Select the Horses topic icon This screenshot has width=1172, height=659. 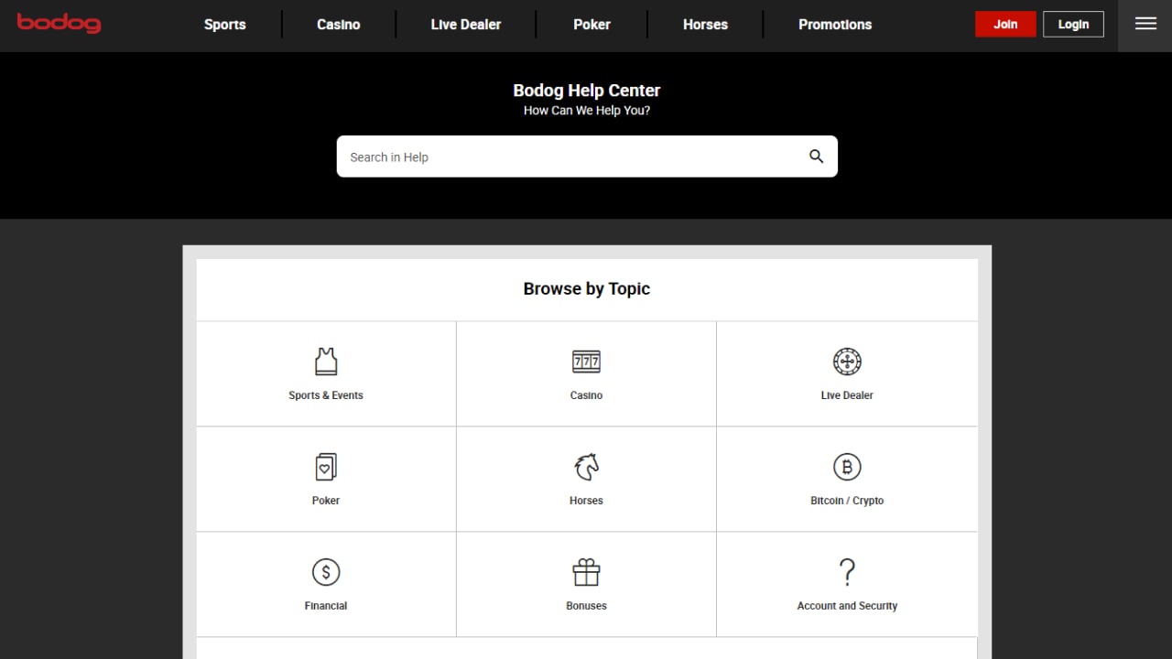pyautogui.click(x=586, y=466)
